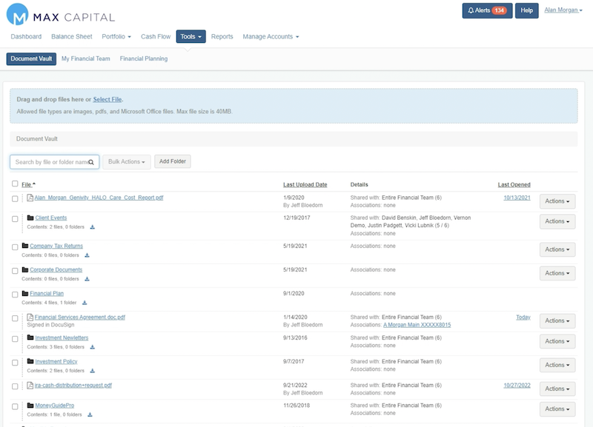Open Actions for ira-cash-distribution request
Screen dimensions: 593x427
point(557,389)
